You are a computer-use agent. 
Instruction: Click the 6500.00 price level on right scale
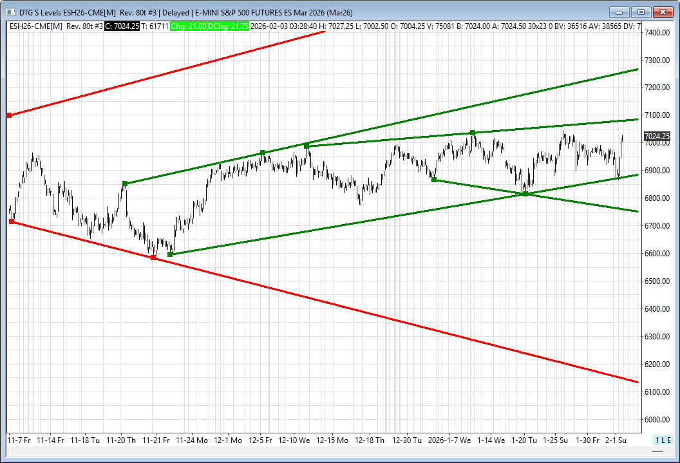click(x=657, y=281)
